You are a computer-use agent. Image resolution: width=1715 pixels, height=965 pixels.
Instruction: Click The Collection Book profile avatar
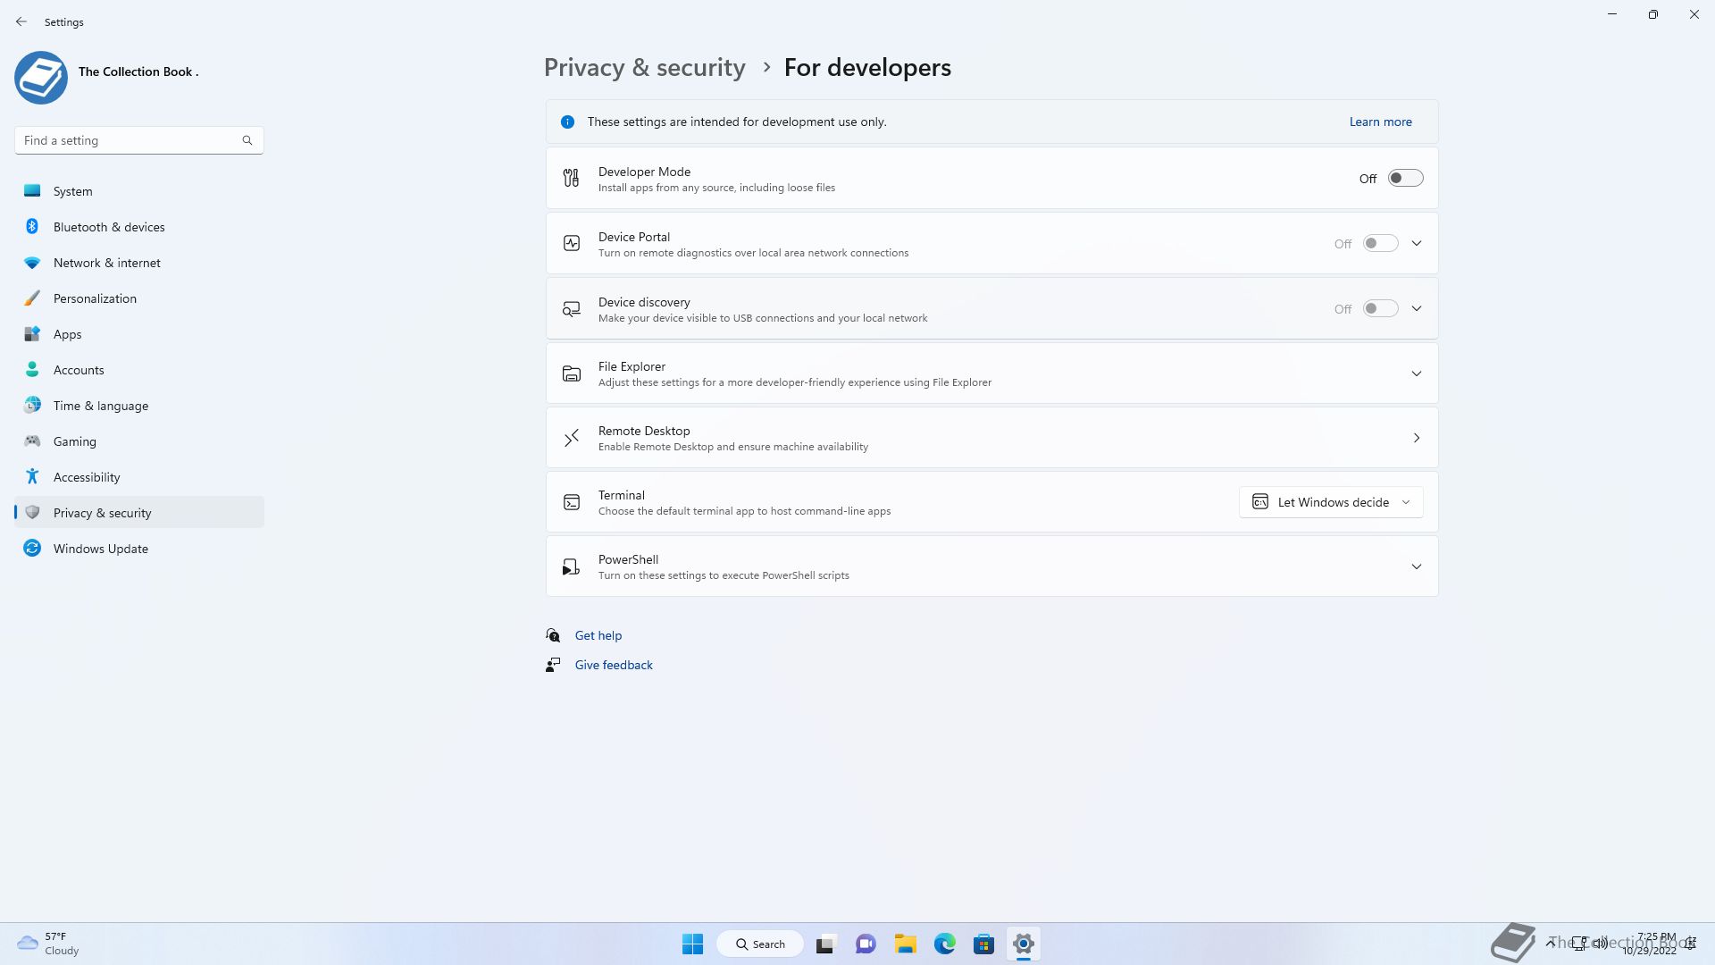pos(41,78)
